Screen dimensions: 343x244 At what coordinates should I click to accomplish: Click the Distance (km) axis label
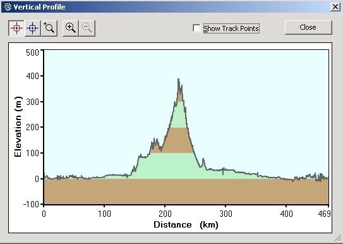[186, 225]
